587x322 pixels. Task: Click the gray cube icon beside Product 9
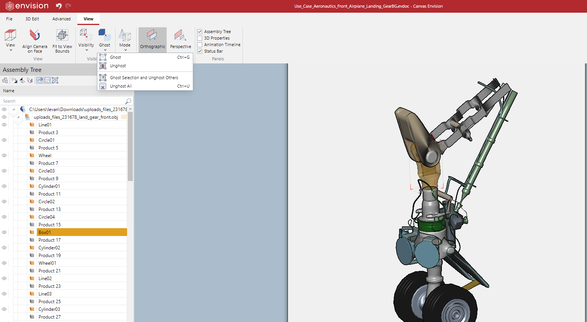pos(32,178)
